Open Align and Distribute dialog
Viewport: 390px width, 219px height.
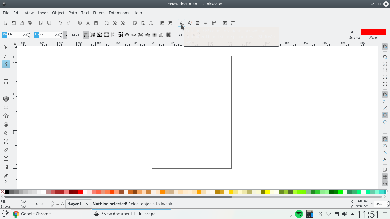tap(214, 23)
